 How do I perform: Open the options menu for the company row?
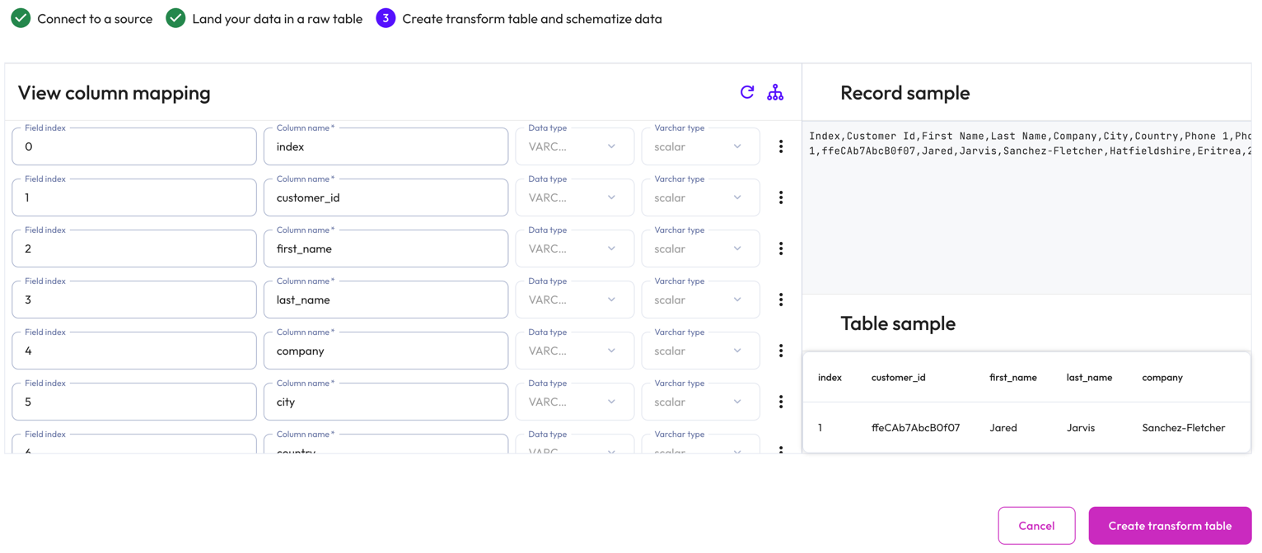pos(781,350)
